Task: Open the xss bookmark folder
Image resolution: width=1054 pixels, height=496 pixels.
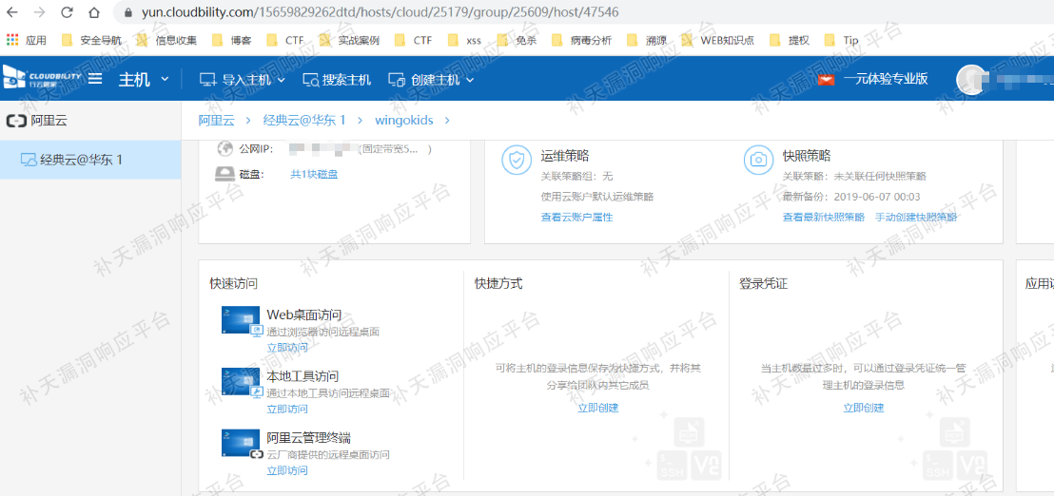Action: point(464,40)
